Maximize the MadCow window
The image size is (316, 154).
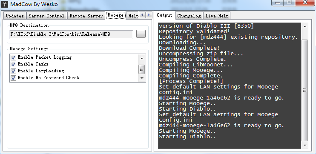click(x=290, y=3)
